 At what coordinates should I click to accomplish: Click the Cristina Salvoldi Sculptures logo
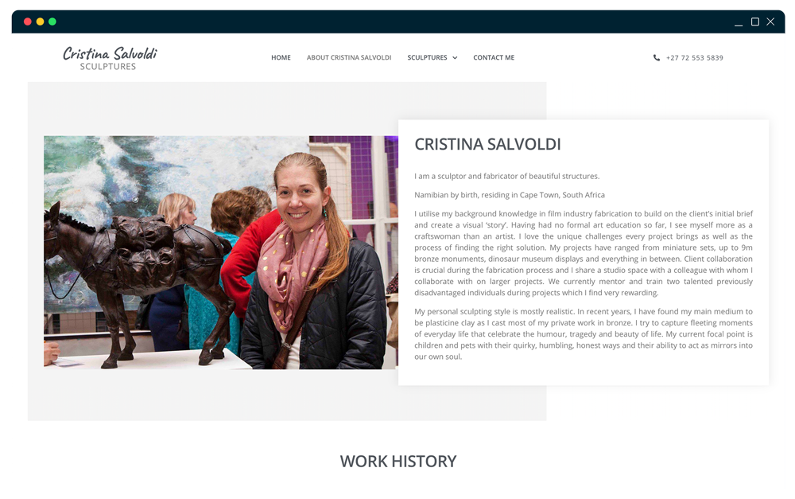point(110,58)
